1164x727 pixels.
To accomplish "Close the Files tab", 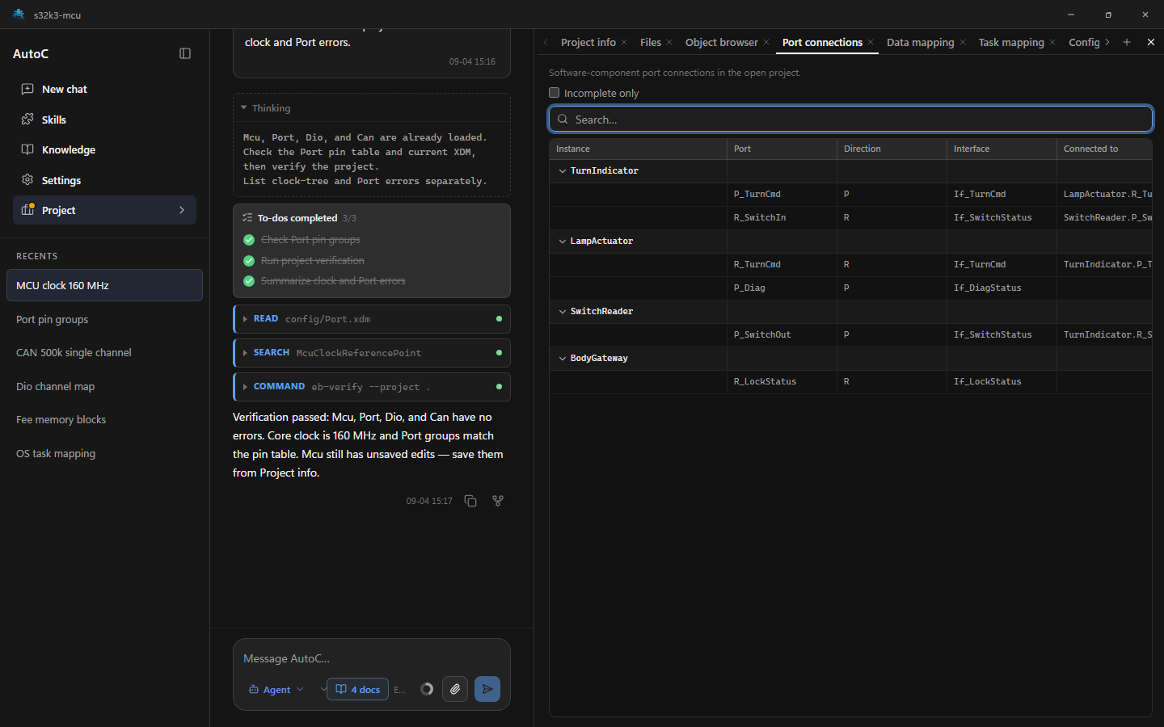I will click(669, 42).
